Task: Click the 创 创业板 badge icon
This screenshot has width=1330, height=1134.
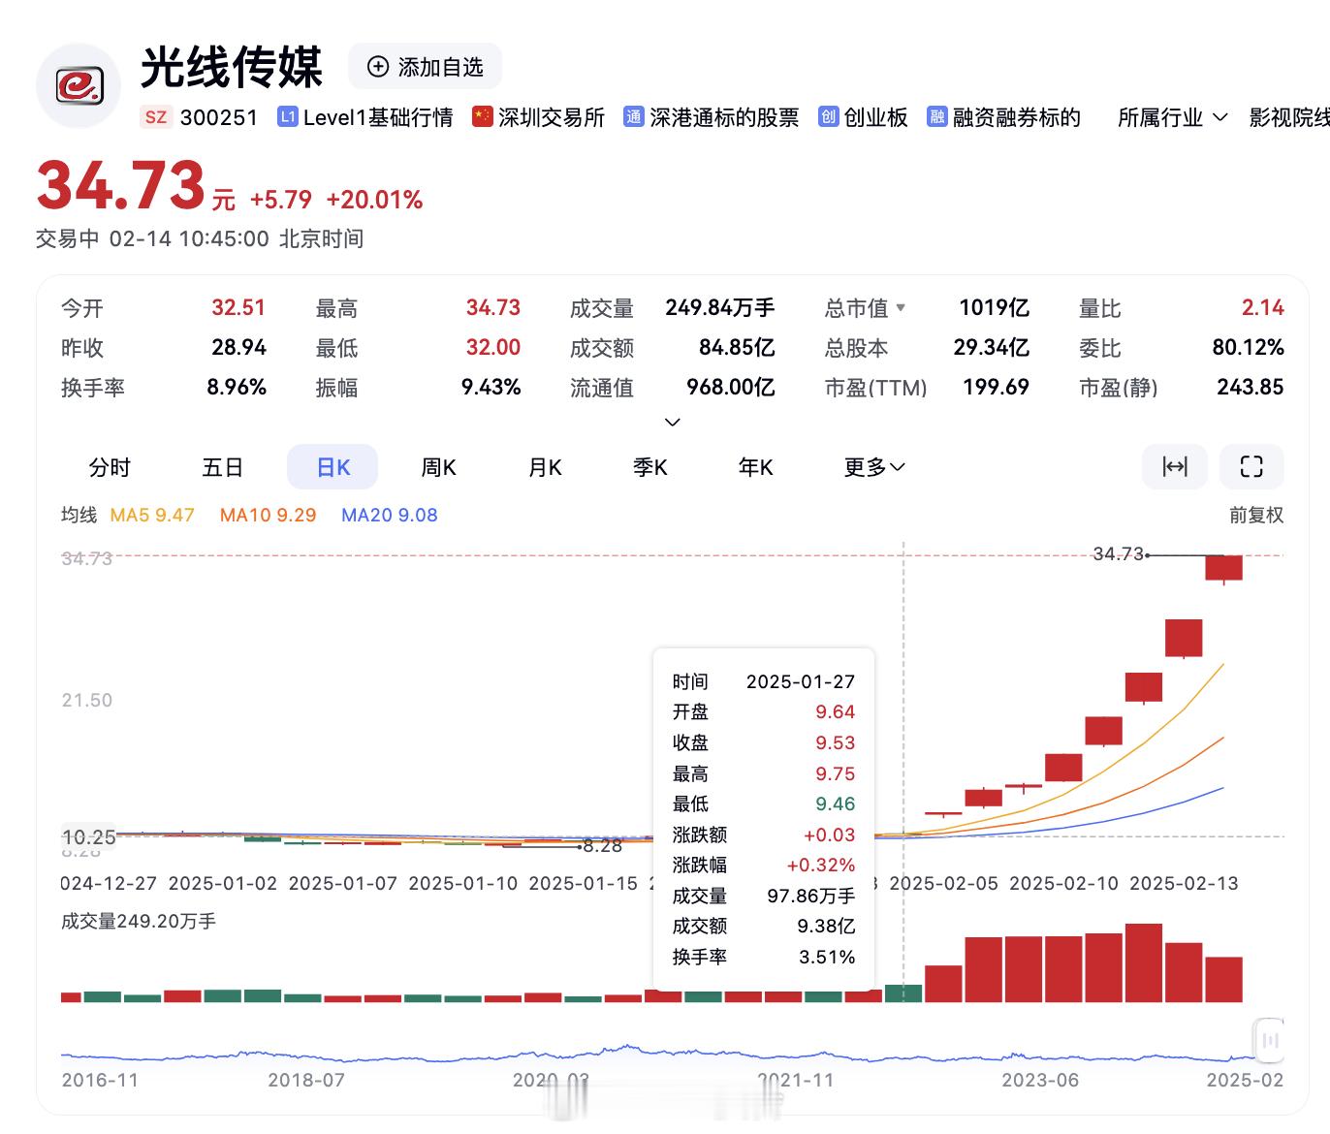Action: point(828,117)
